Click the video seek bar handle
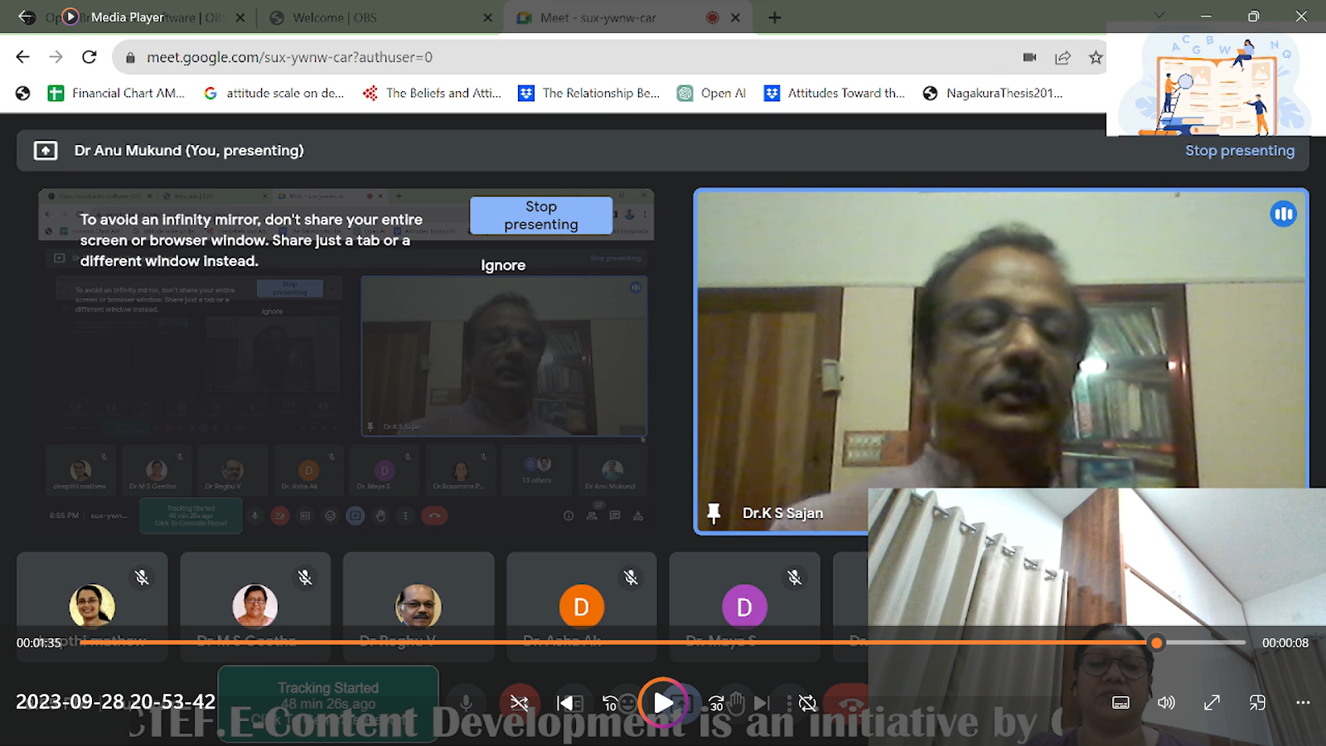Screen dimensions: 1326x746 click(x=1157, y=642)
